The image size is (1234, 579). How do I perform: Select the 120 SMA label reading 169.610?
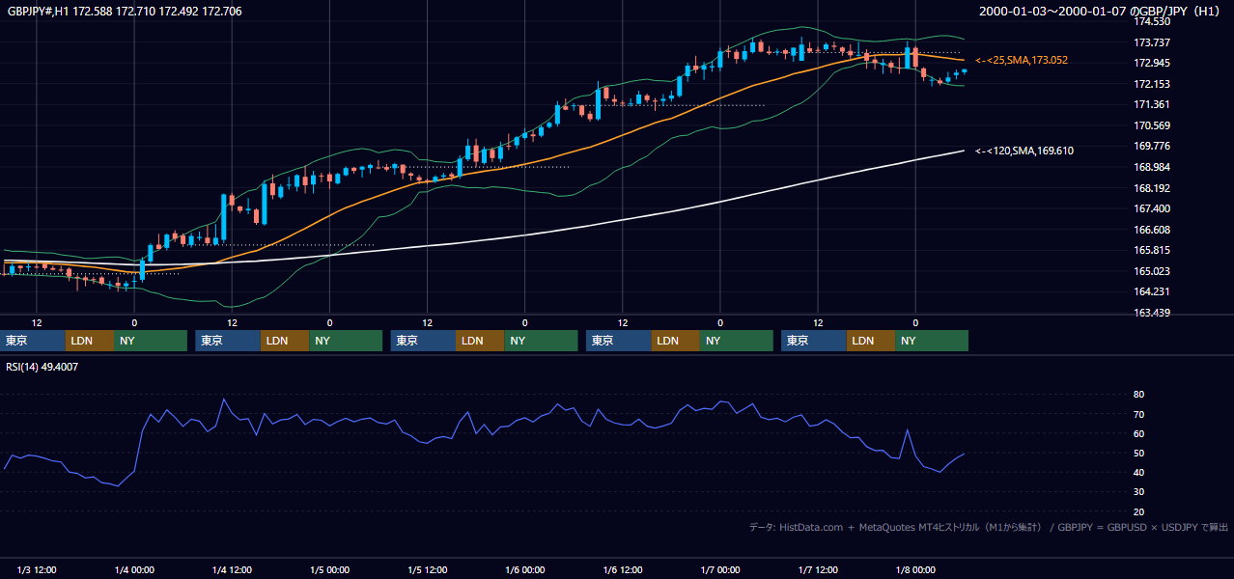pos(1024,151)
